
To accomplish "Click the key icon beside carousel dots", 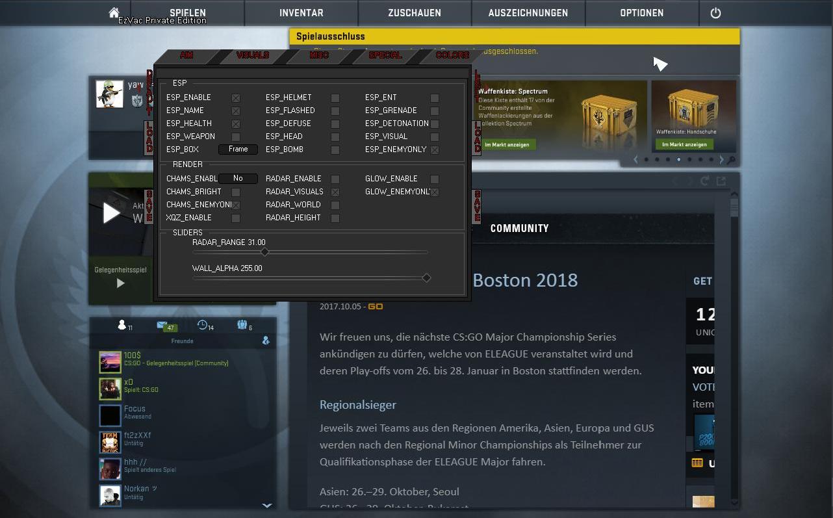I will 732,160.
